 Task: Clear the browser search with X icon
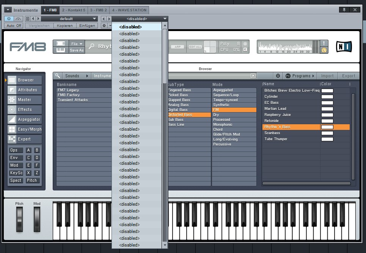tap(253, 76)
